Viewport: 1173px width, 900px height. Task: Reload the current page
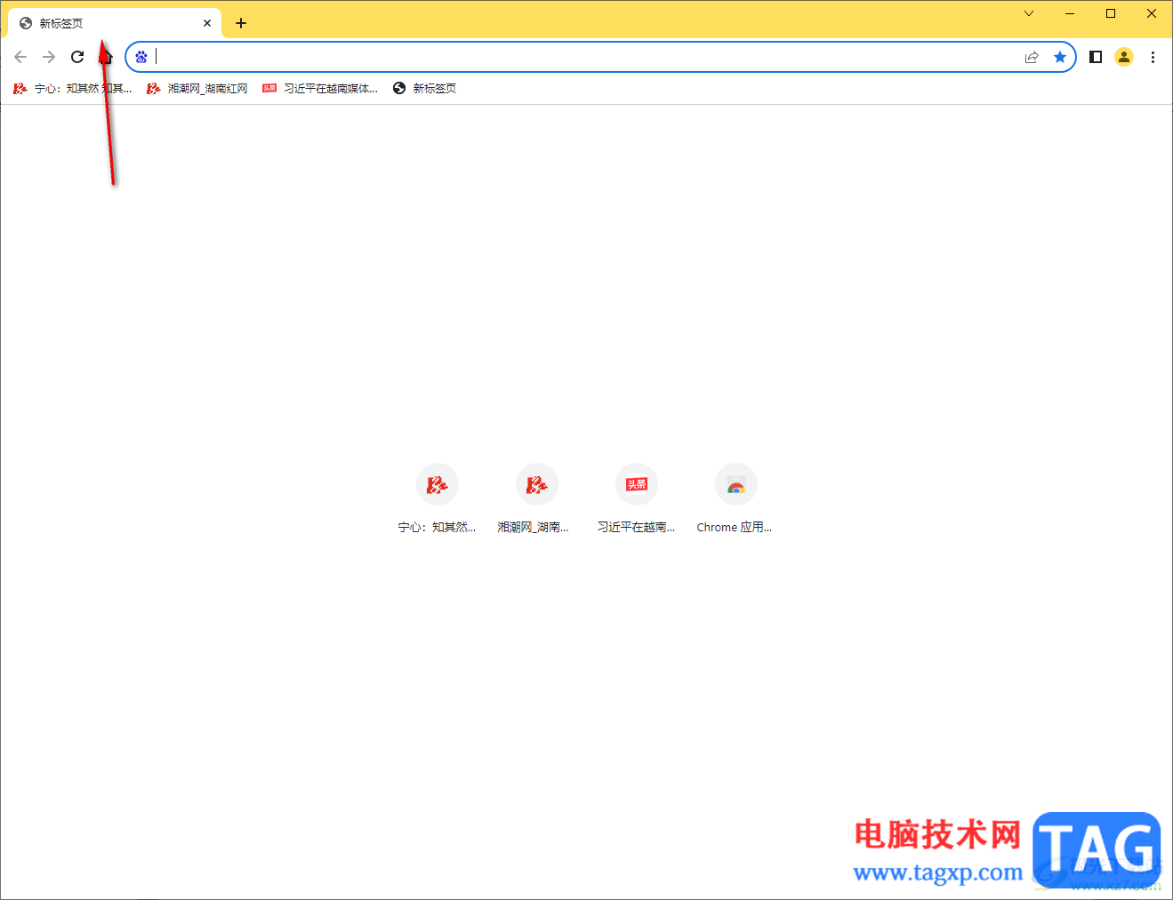77,57
